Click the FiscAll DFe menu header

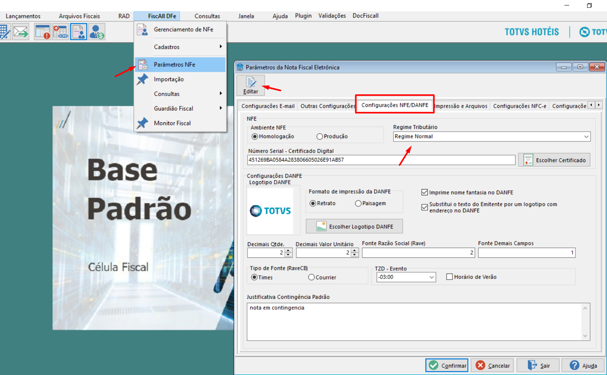click(162, 16)
